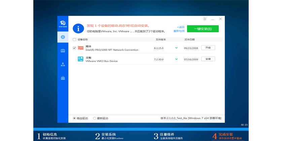Open the hamburger menu in title bar
The height and width of the screenshot is (141, 282).
tap(205, 19)
